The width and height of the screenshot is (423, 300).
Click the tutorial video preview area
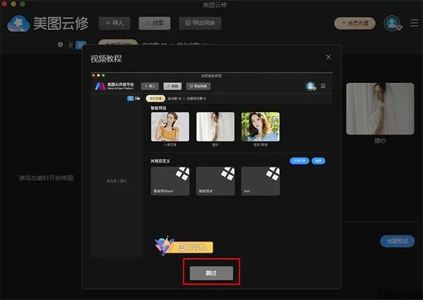pos(211,165)
